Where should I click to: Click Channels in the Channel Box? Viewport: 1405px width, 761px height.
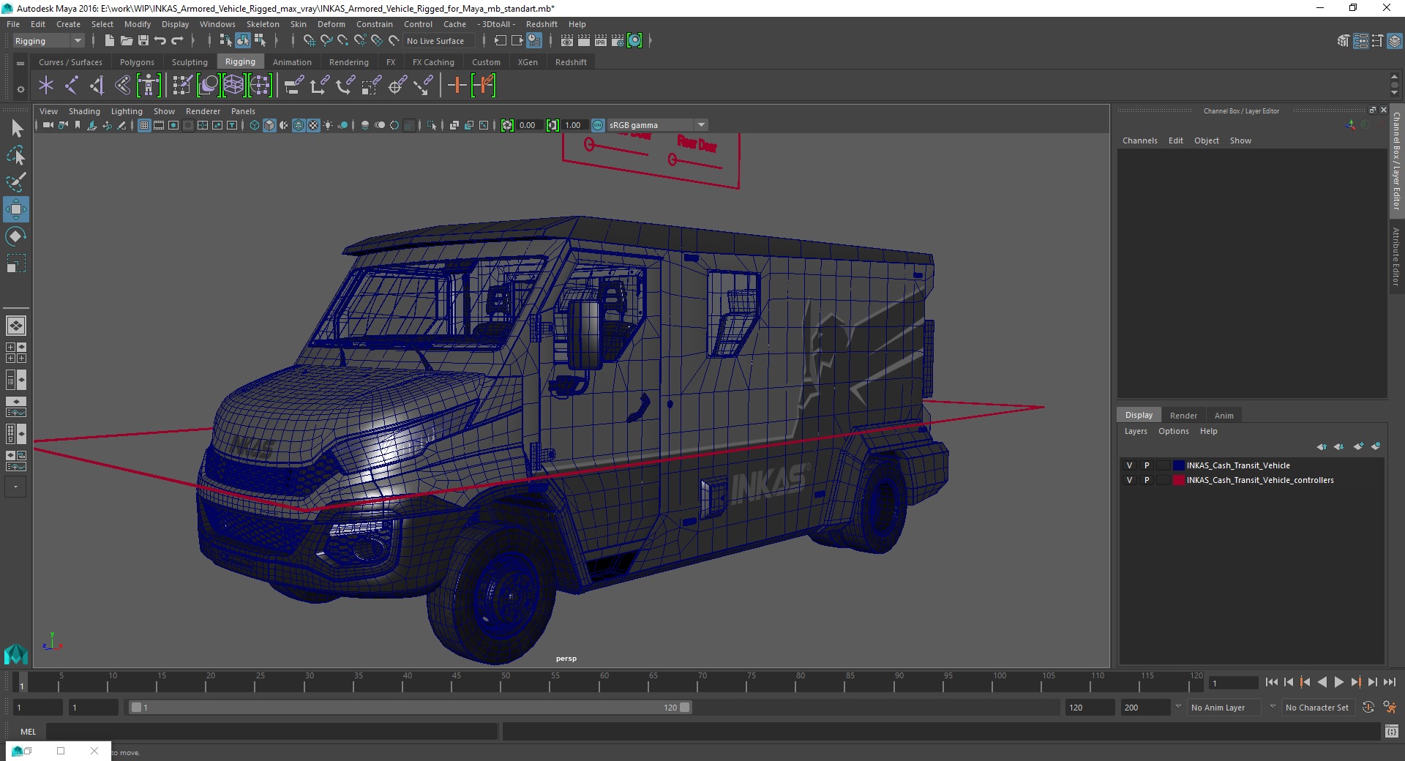(1140, 140)
